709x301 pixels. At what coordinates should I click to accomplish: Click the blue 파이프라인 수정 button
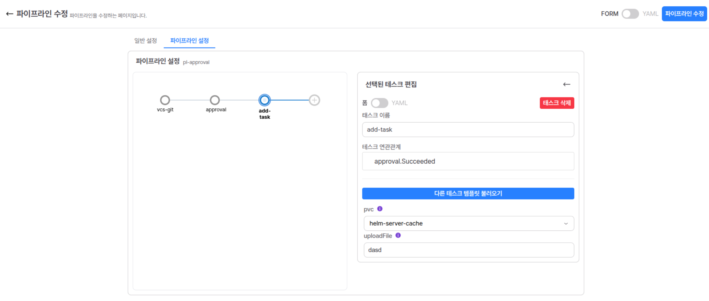pyautogui.click(x=684, y=14)
